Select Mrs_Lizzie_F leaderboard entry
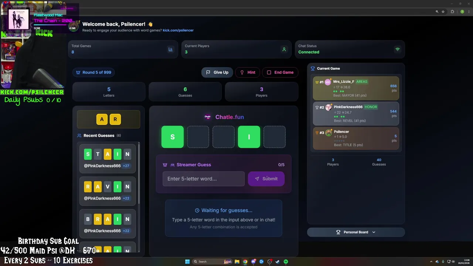Screen dimensions: 473x266 (x=356, y=88)
